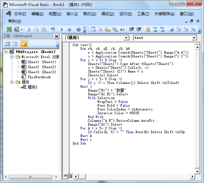
Task: Open the (通用) object dropdown
Action: click(x=126, y=38)
